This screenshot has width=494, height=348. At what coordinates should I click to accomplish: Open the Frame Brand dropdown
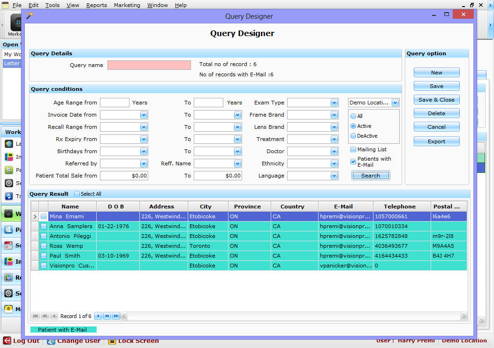click(334, 115)
